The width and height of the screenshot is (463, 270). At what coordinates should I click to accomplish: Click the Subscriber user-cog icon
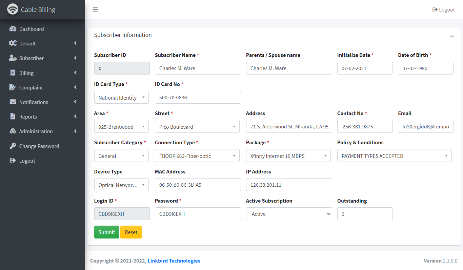tap(13, 58)
